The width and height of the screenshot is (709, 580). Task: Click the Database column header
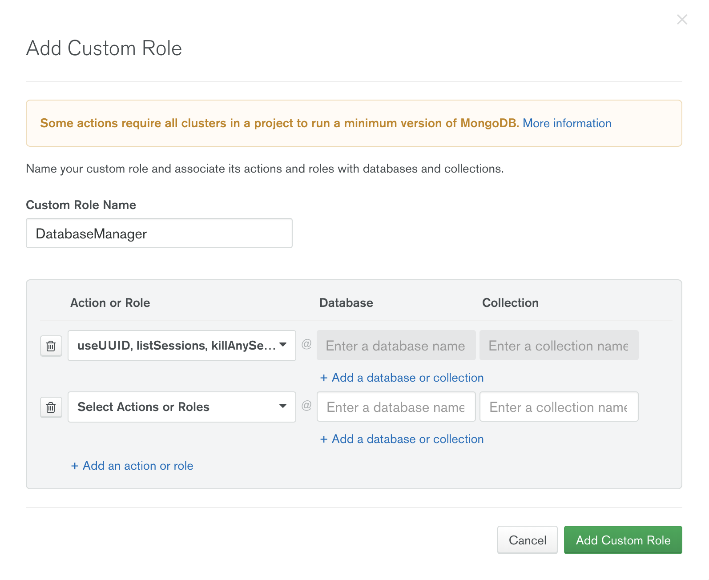[346, 303]
